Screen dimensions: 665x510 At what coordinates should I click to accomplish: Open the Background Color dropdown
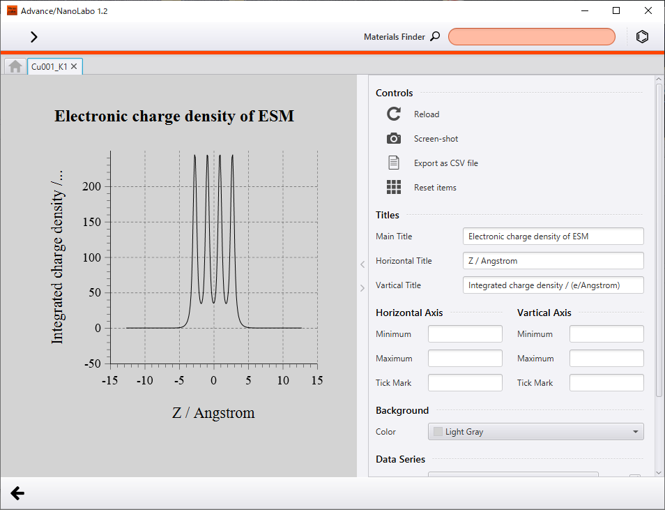click(535, 432)
